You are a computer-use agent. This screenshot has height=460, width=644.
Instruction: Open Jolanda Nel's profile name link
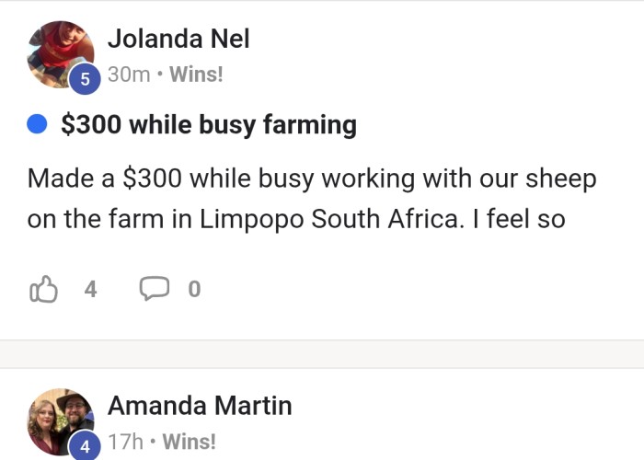coord(178,39)
